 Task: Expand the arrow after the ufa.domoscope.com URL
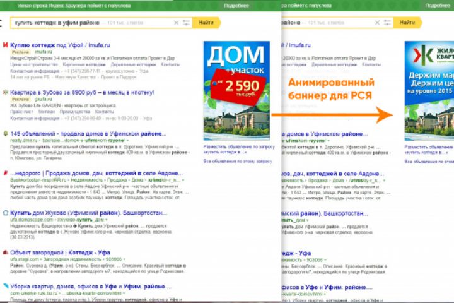[107, 220]
